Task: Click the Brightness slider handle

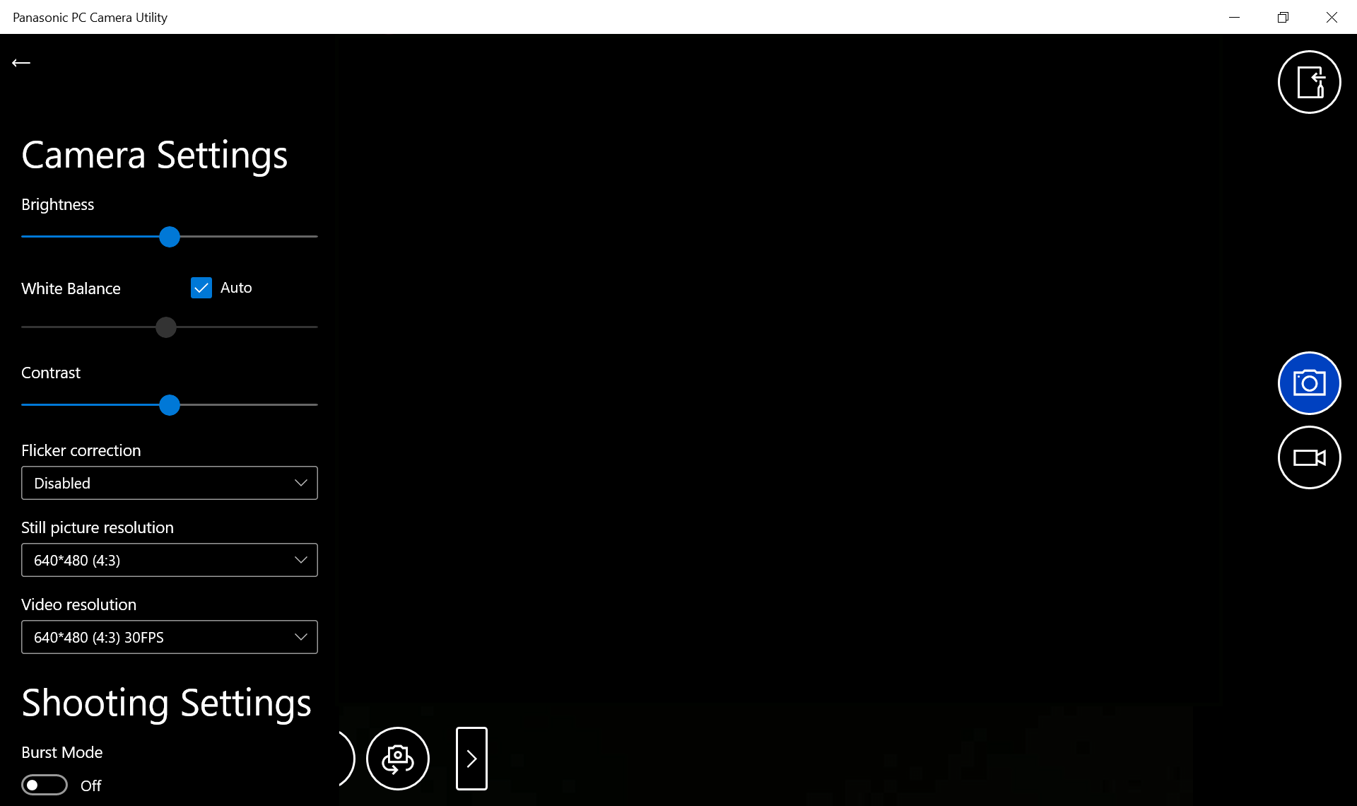Action: coord(170,237)
